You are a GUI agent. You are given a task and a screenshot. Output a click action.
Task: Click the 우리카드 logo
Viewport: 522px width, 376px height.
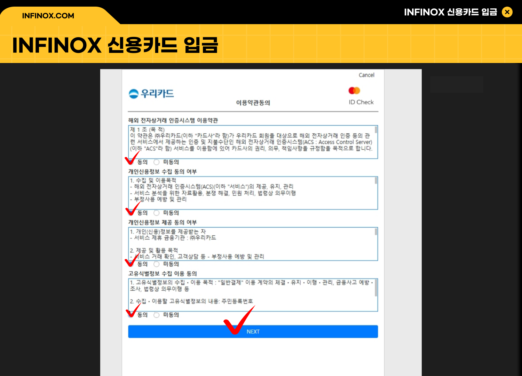151,94
